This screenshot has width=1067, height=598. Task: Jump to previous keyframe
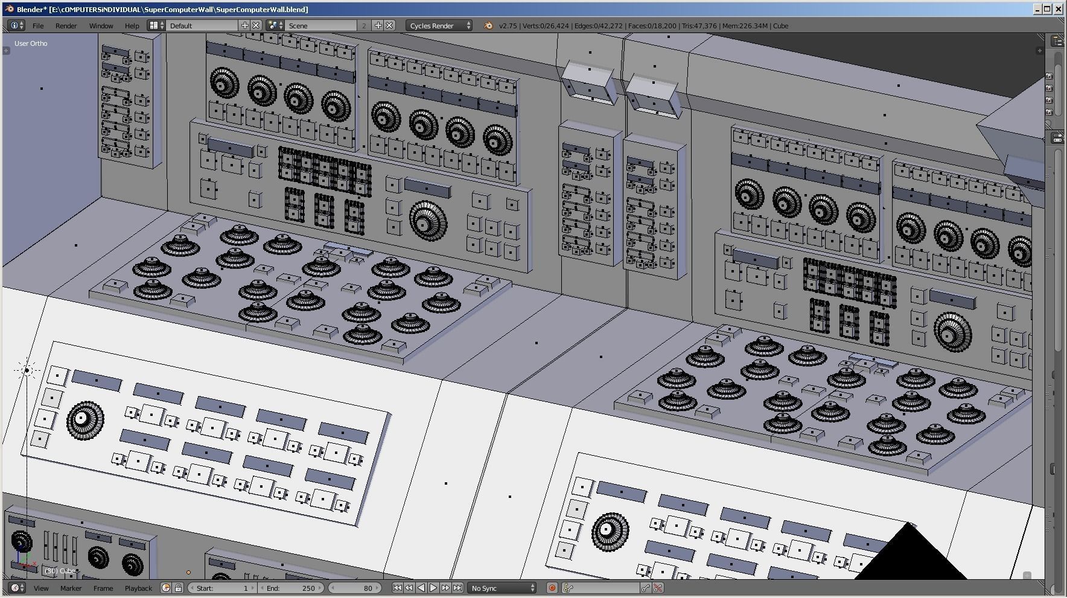click(409, 588)
